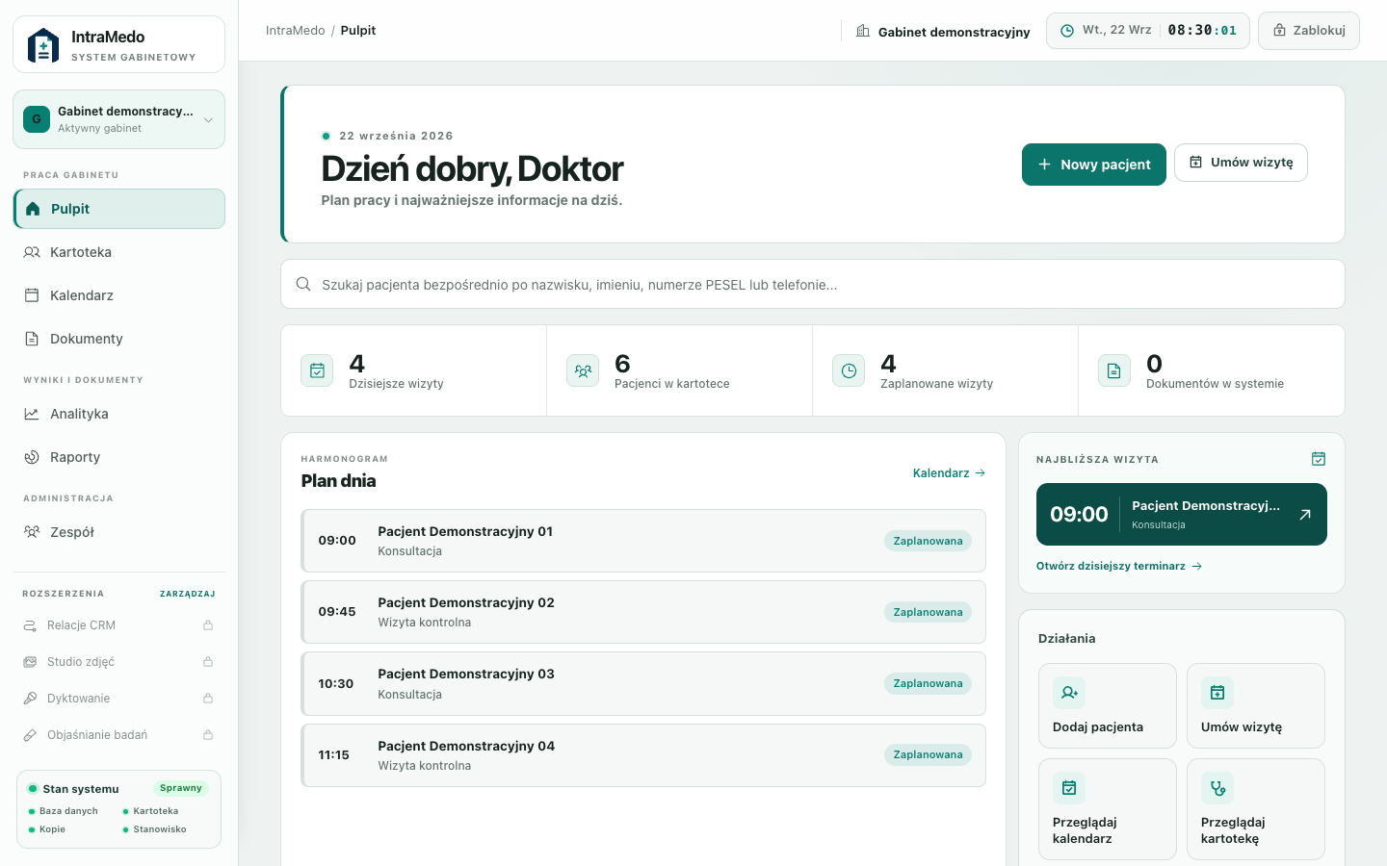The image size is (1387, 866).
Task: Click the Dodaj pacjenta action tile
Action: pyautogui.click(x=1108, y=705)
